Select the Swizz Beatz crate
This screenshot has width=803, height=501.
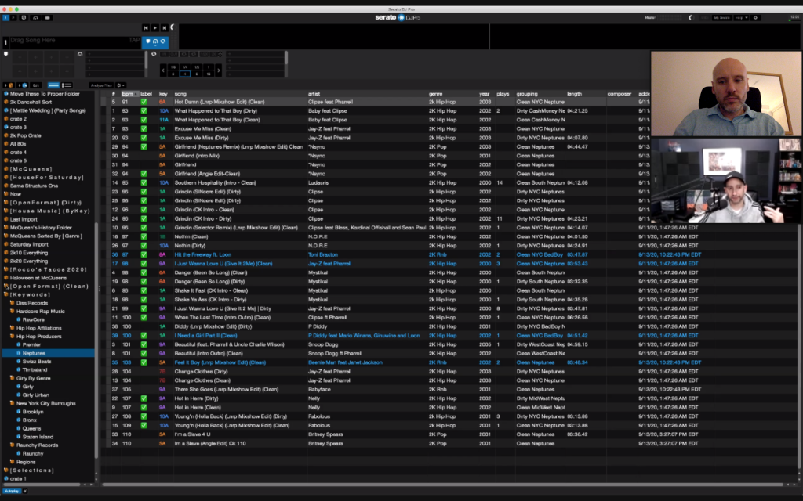(37, 362)
